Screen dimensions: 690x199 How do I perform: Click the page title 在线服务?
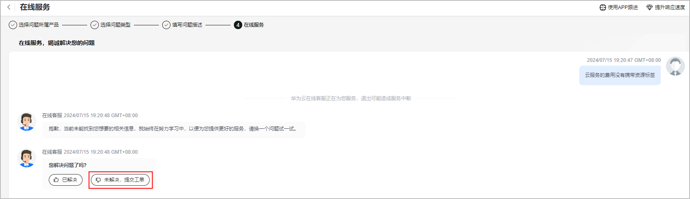pyautogui.click(x=35, y=7)
